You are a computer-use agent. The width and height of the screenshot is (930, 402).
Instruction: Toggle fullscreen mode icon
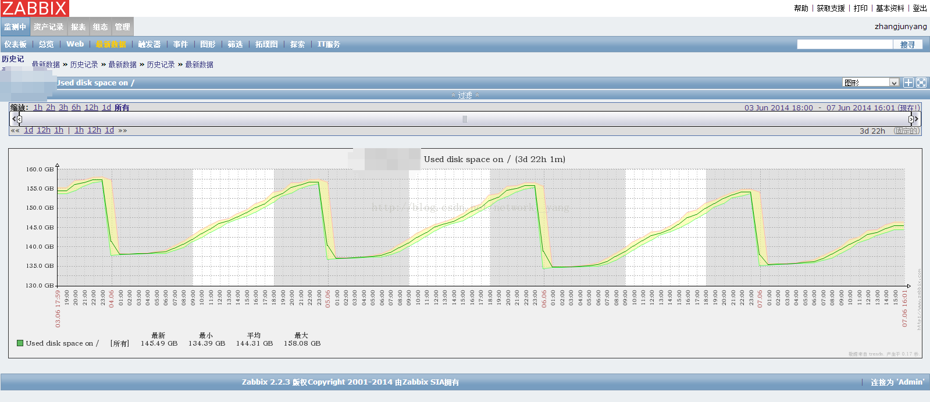(921, 82)
